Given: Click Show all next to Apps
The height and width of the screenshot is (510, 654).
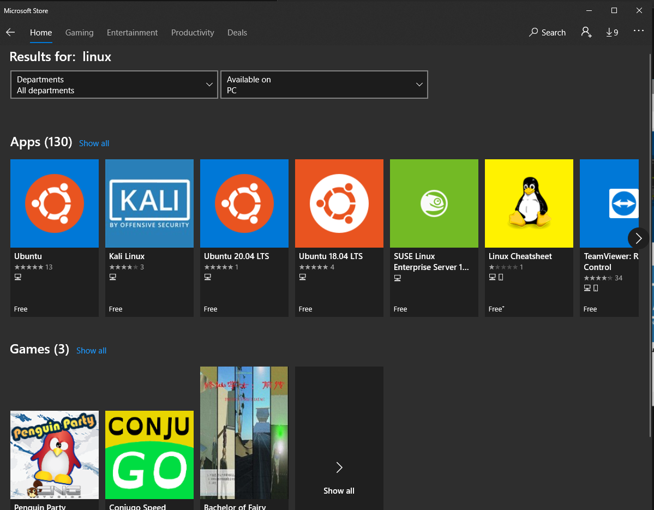Looking at the screenshot, I should tap(94, 143).
